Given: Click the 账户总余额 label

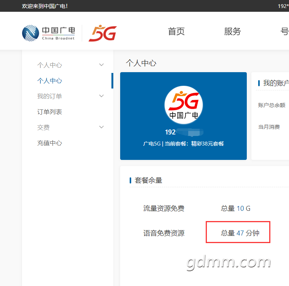Looking at the screenshot, I should [x=272, y=105].
